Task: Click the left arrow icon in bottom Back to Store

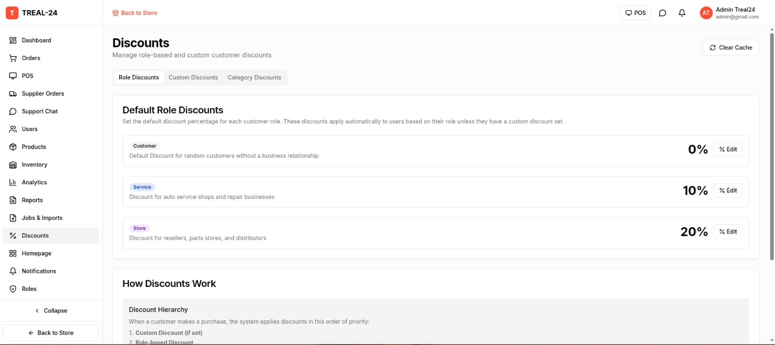Action: point(31,333)
